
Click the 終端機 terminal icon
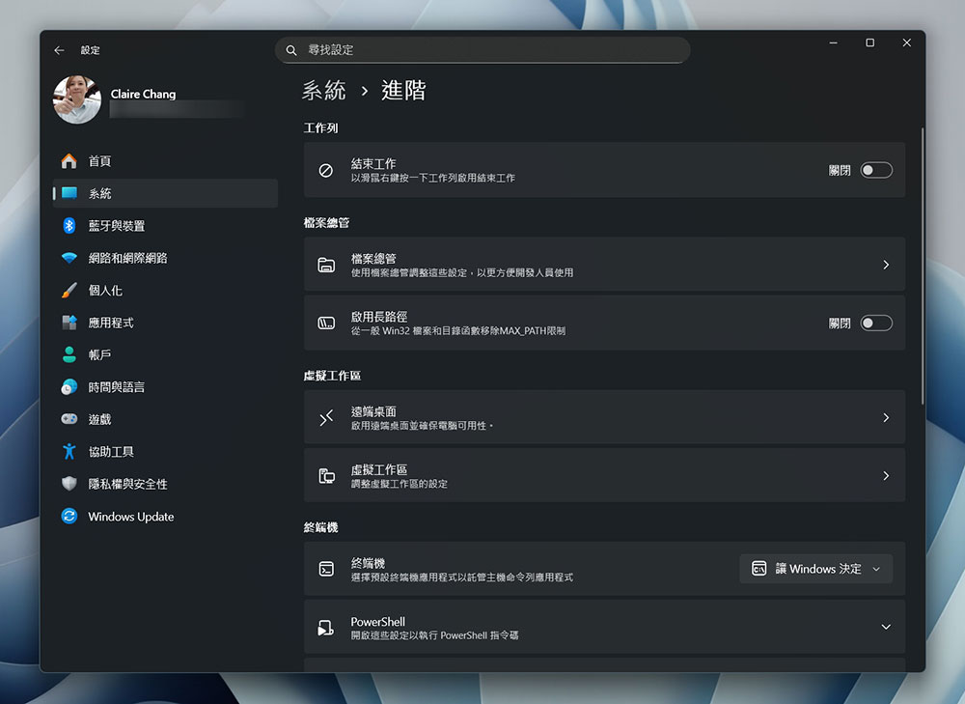pyautogui.click(x=325, y=569)
